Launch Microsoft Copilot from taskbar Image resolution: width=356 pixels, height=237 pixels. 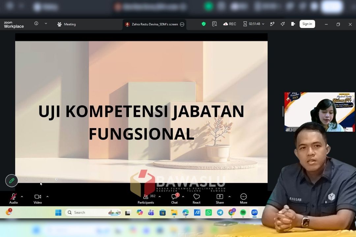[140, 213]
